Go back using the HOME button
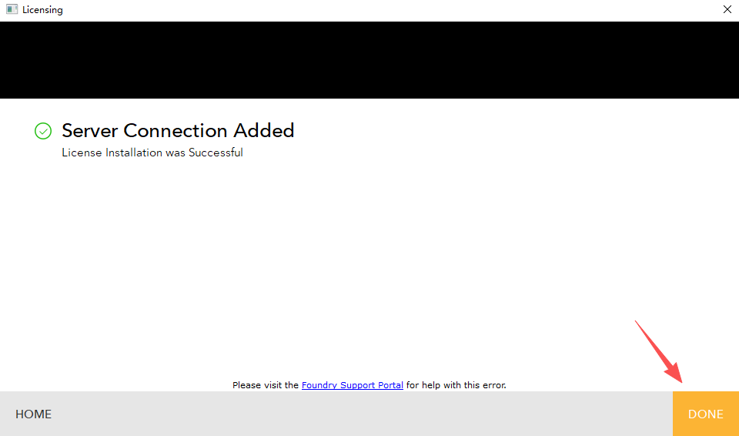 pos(34,414)
